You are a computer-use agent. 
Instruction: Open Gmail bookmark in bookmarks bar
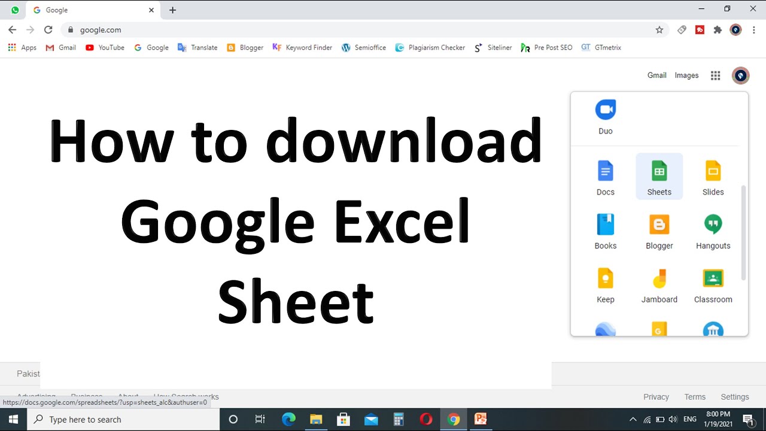61,47
